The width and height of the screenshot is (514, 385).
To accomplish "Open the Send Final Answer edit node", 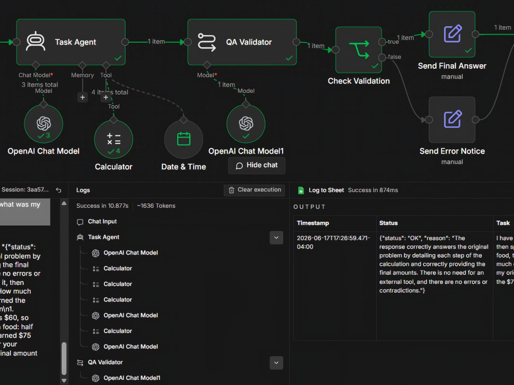I will [x=452, y=34].
